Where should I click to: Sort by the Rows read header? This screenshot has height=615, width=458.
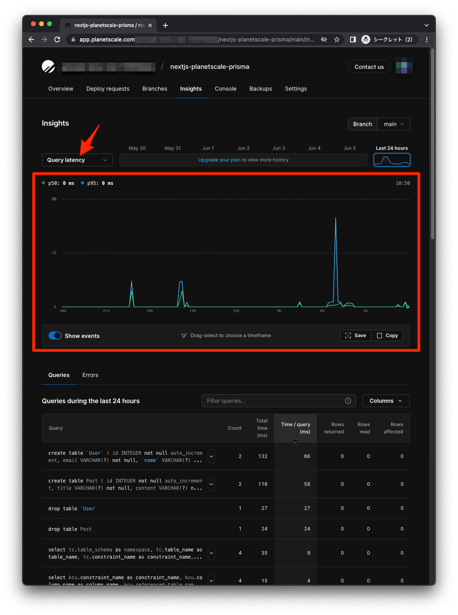coord(364,428)
